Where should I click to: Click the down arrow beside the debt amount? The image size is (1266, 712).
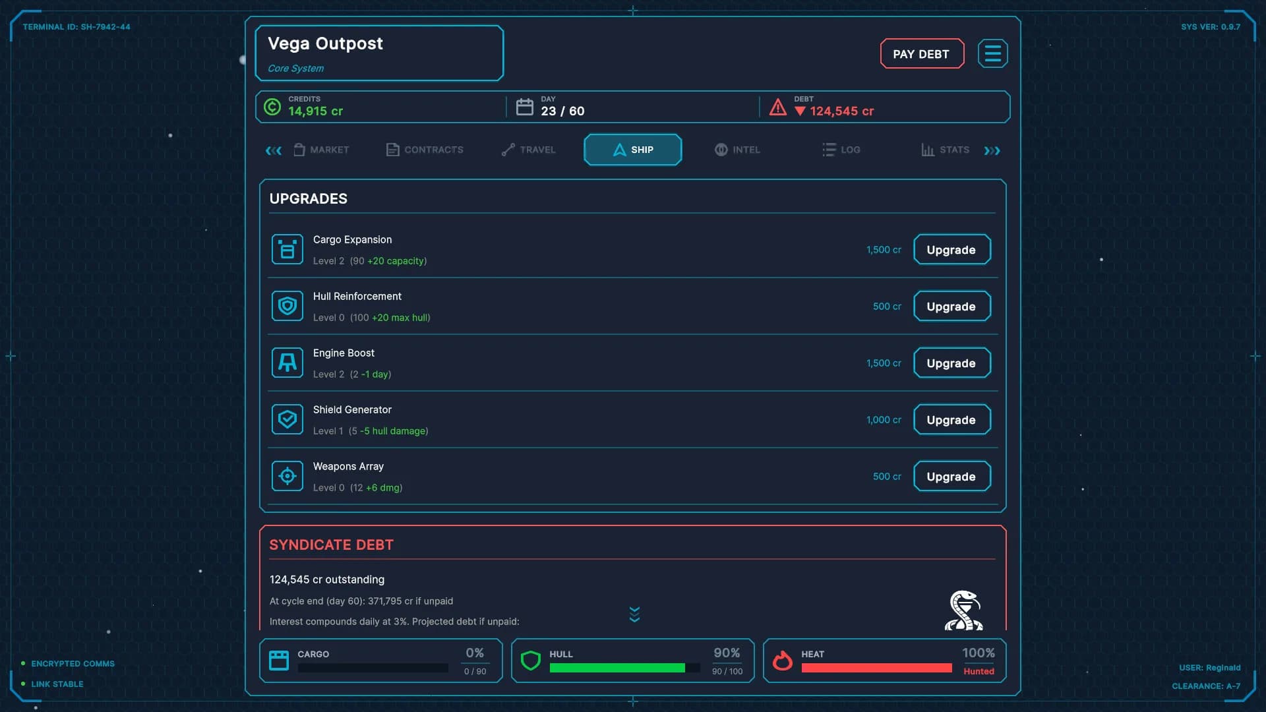coord(800,111)
